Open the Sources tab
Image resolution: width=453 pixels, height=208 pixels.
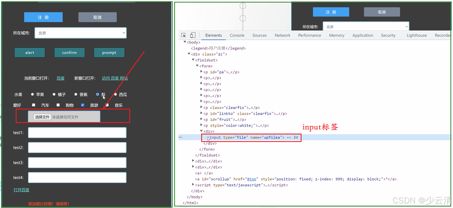tap(259, 35)
